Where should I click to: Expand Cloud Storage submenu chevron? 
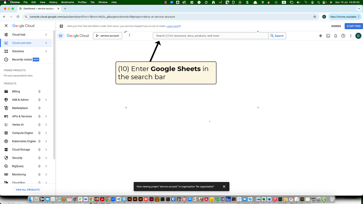pyautogui.click(x=46, y=150)
